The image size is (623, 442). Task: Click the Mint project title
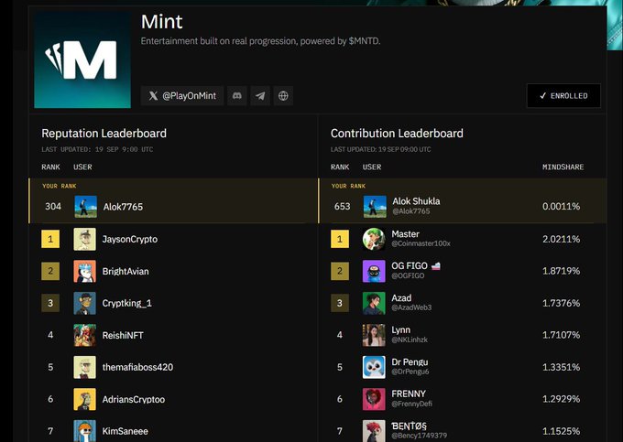point(162,21)
